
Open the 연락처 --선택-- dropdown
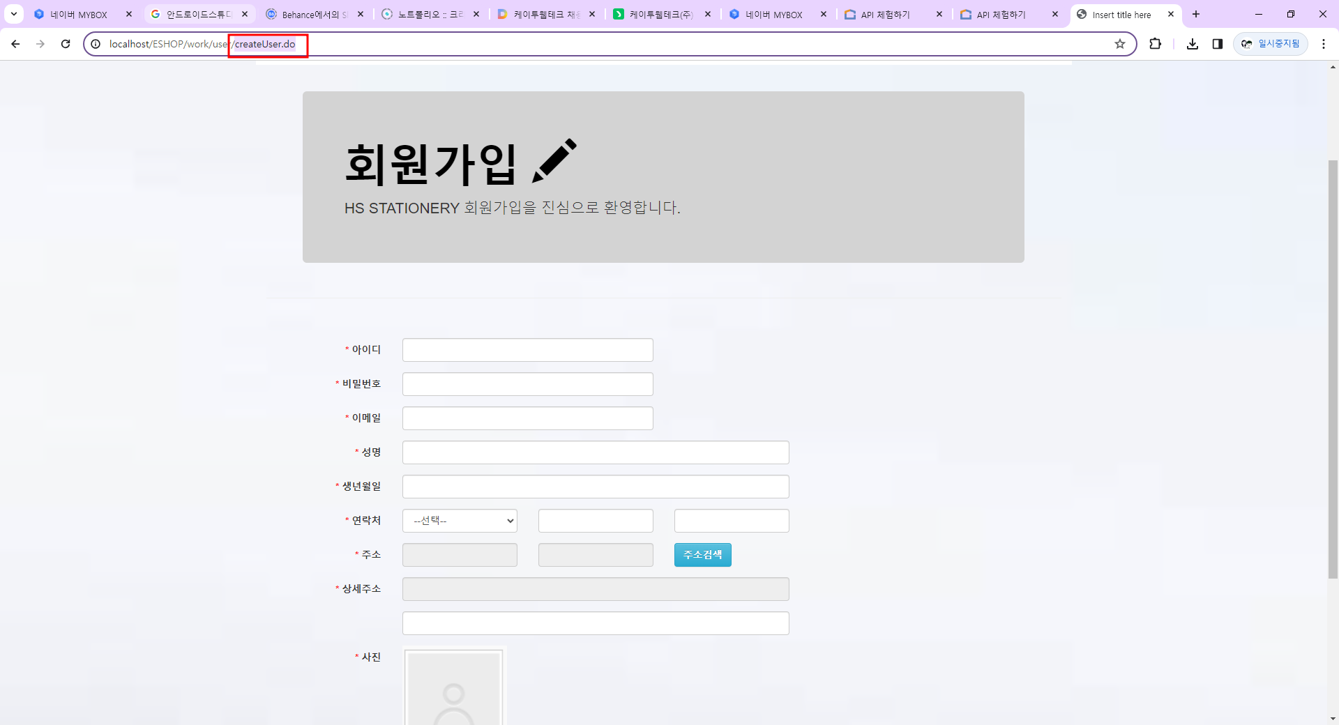pos(460,521)
